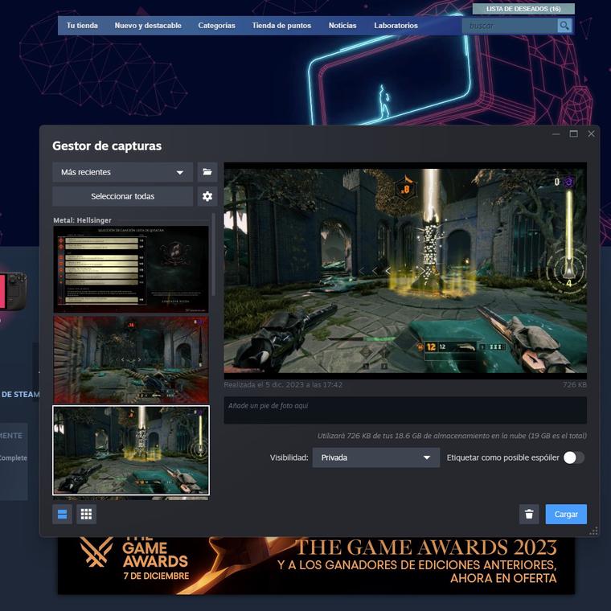Image resolution: width=611 pixels, height=611 pixels.
Task: Expand the 'Más recientes' sort dropdown
Action: (x=122, y=172)
